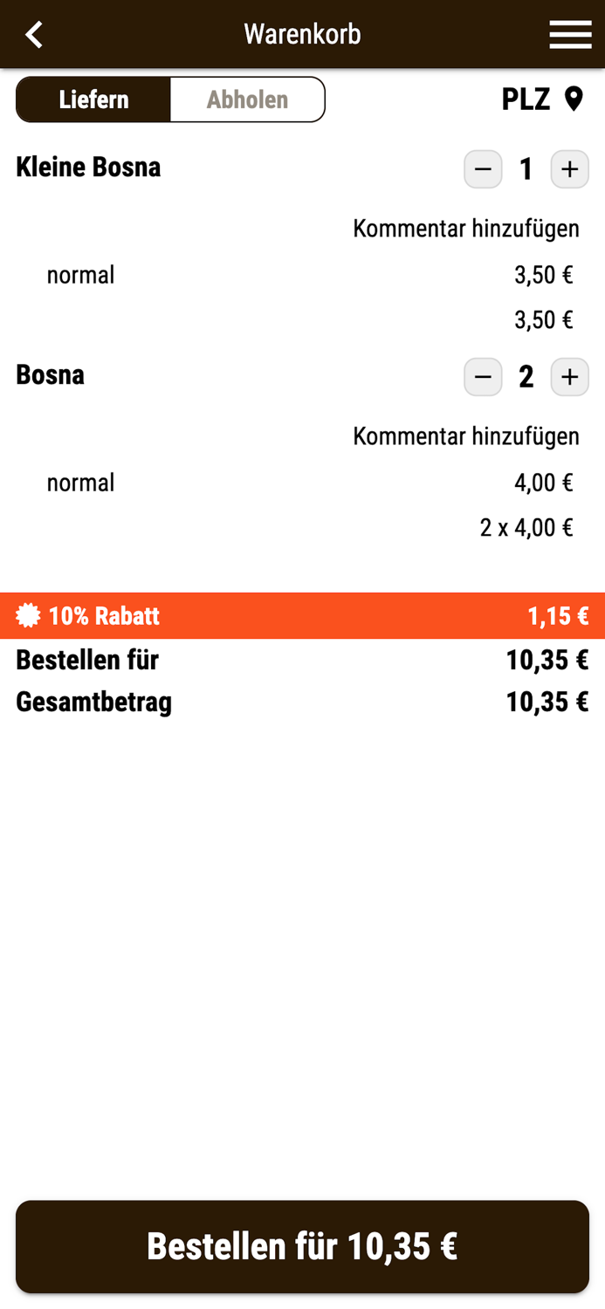
Task: Decrease Kleine Bosna quantity with minus
Action: click(483, 169)
